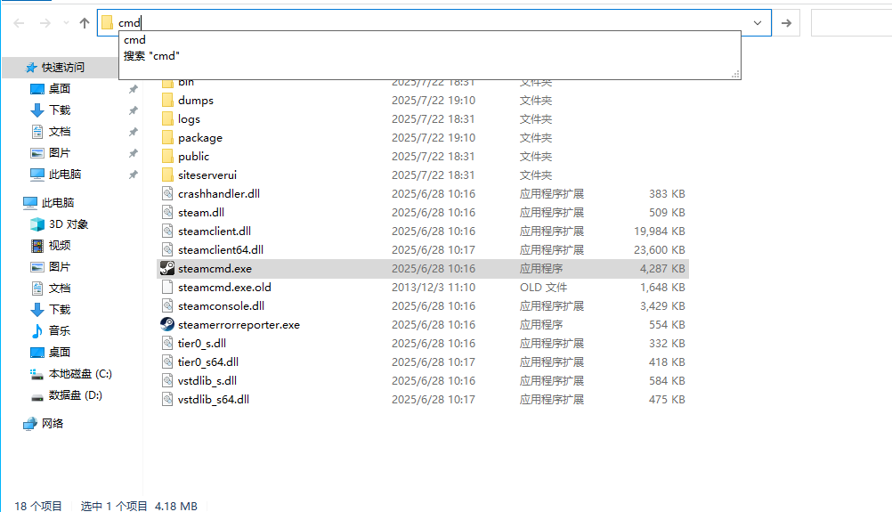This screenshot has height=512, width=892.
Task: Click the package folder icon
Action: pos(167,138)
